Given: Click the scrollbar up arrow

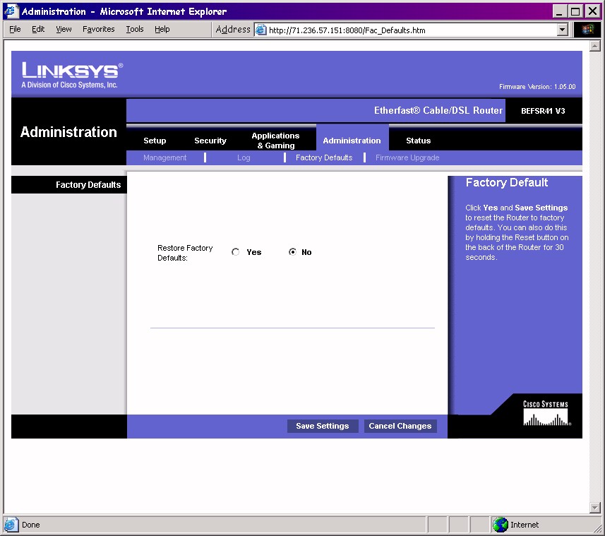Looking at the screenshot, I should pos(594,46).
